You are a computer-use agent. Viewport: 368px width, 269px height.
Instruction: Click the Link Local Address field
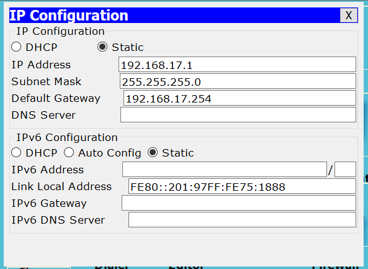tap(242, 186)
